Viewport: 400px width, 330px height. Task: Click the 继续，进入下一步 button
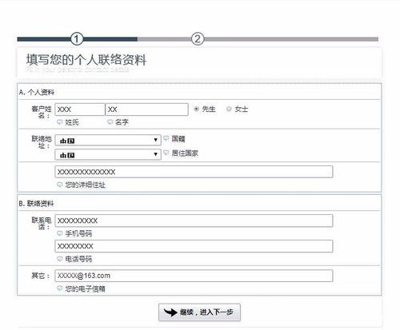click(x=199, y=312)
